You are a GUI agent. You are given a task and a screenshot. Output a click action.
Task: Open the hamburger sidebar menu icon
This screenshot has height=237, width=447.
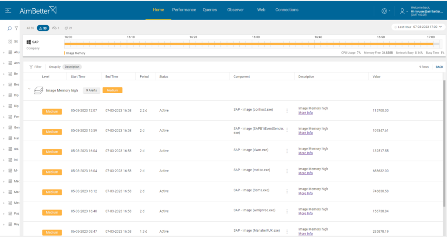pyautogui.click(x=8, y=10)
